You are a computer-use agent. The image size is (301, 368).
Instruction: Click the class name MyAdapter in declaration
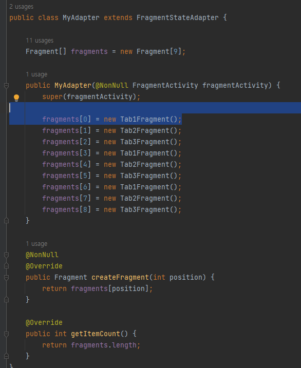pos(81,17)
